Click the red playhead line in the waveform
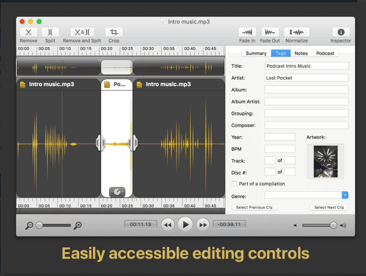366x276 pixels. 62,144
